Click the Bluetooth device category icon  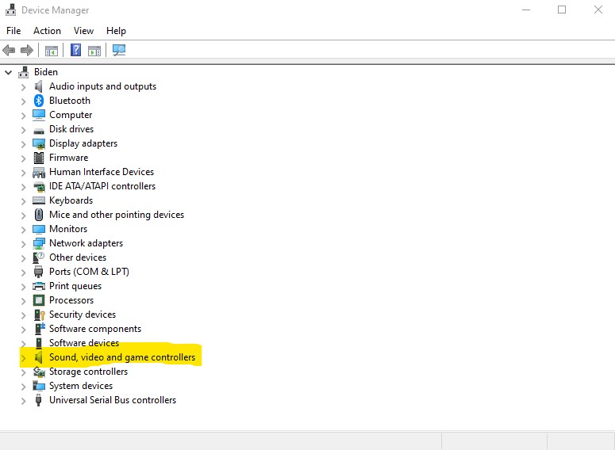(39, 101)
